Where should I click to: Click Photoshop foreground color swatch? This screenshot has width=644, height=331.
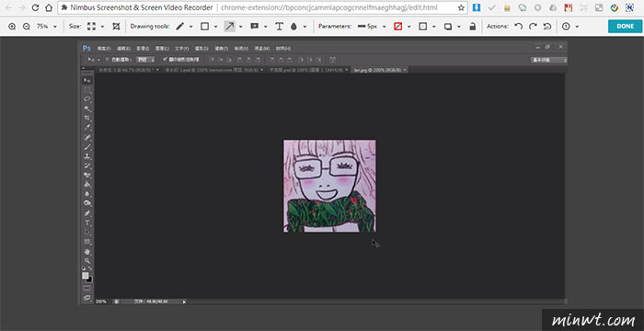tap(85, 276)
